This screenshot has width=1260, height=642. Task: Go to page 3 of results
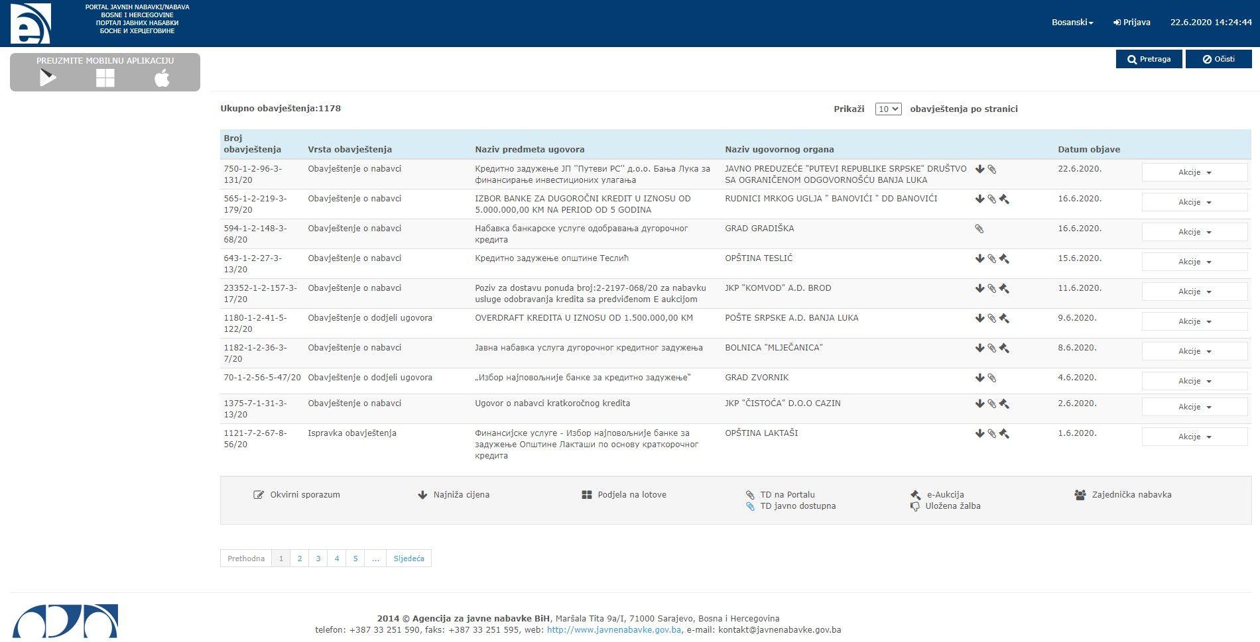coord(318,559)
